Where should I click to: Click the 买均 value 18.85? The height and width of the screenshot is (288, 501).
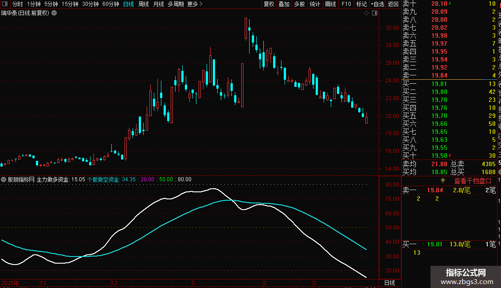tap(439, 172)
